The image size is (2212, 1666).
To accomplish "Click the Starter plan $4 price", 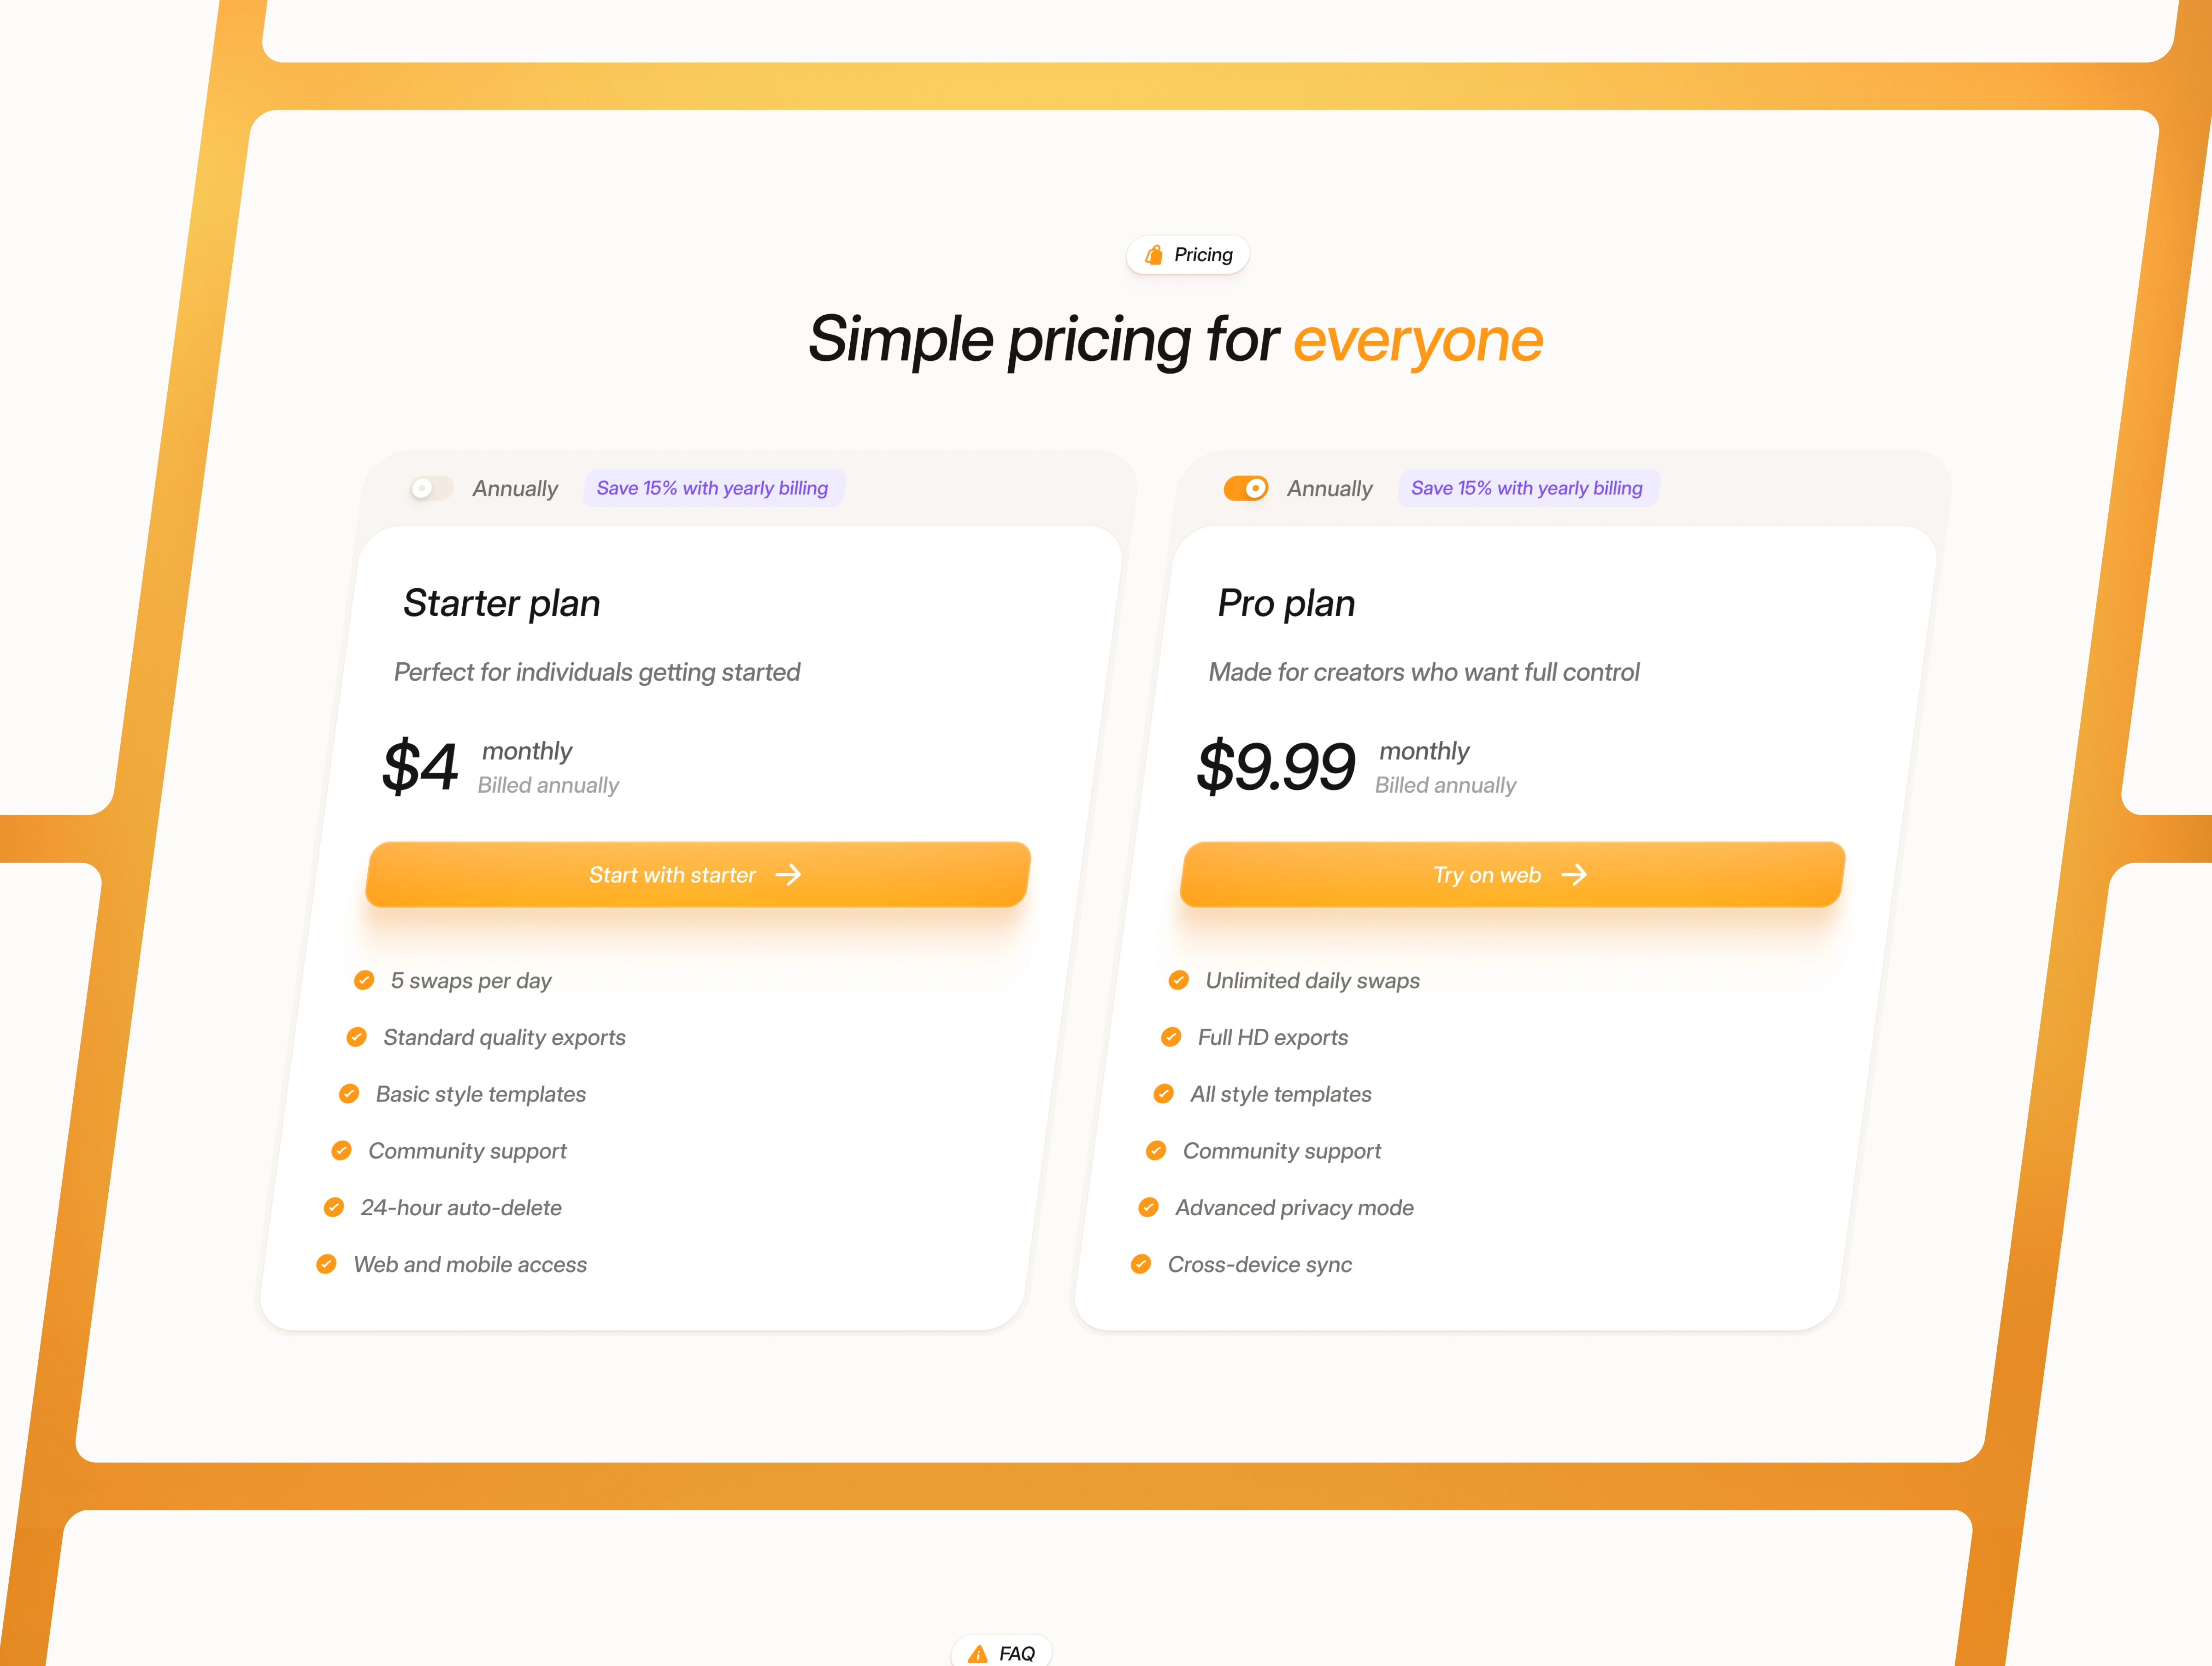I will (420, 767).
